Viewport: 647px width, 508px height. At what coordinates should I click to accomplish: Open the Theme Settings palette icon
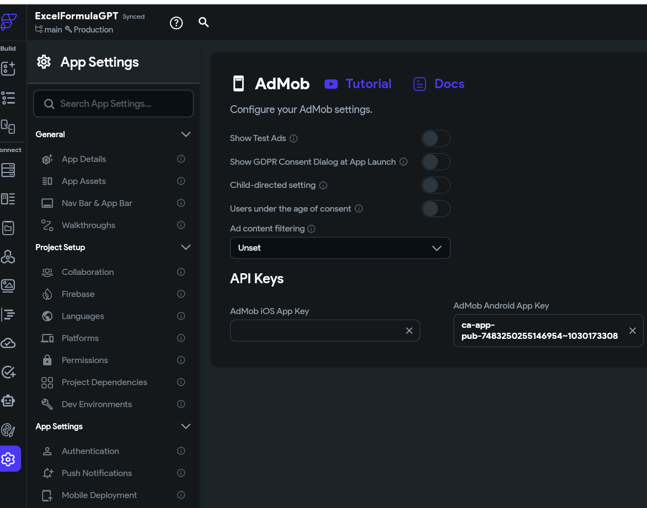(8, 430)
